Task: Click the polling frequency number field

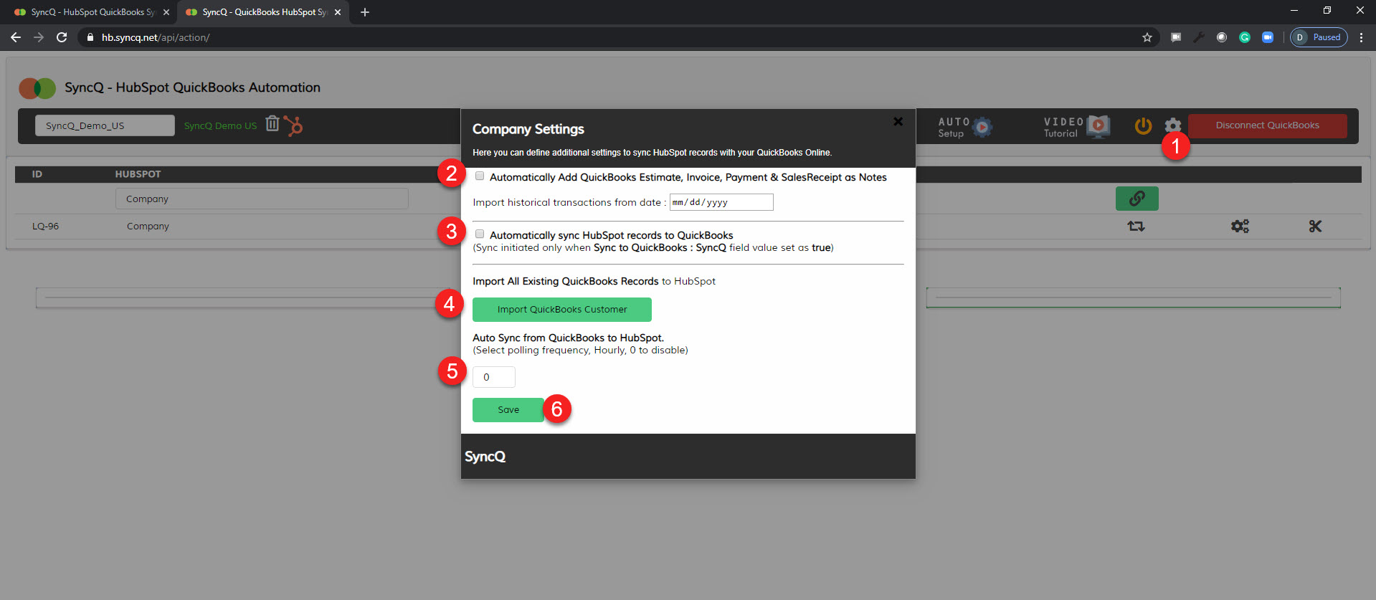Action: (494, 377)
